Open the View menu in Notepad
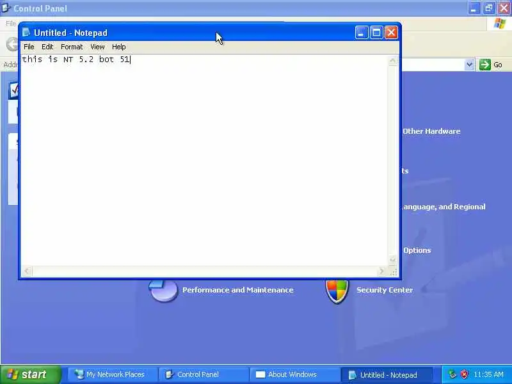 point(97,47)
